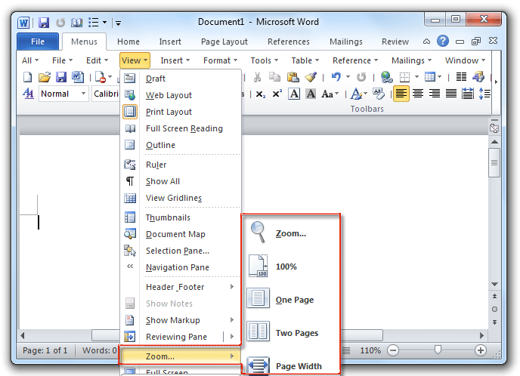This screenshot has height=376, width=520.
Task: Click the Center alignment icon
Action: pyautogui.click(x=418, y=94)
